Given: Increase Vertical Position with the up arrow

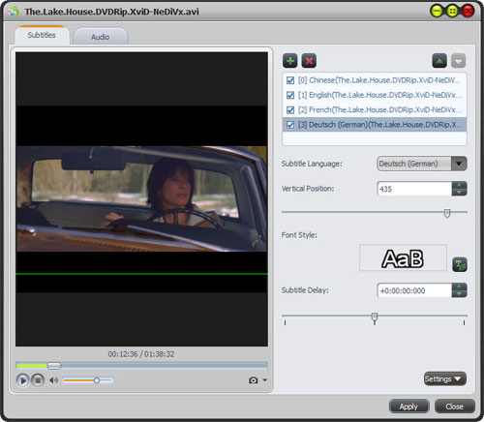Looking at the screenshot, I should pos(459,185).
